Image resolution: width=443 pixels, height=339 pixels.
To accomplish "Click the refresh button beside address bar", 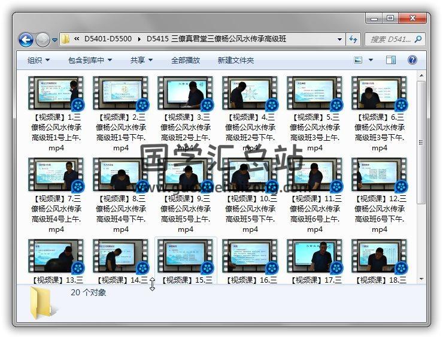I will [x=353, y=40].
